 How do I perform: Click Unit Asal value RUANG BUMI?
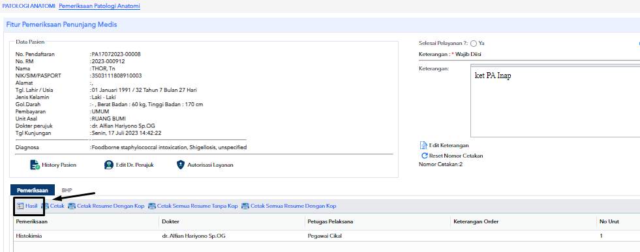tap(108, 119)
